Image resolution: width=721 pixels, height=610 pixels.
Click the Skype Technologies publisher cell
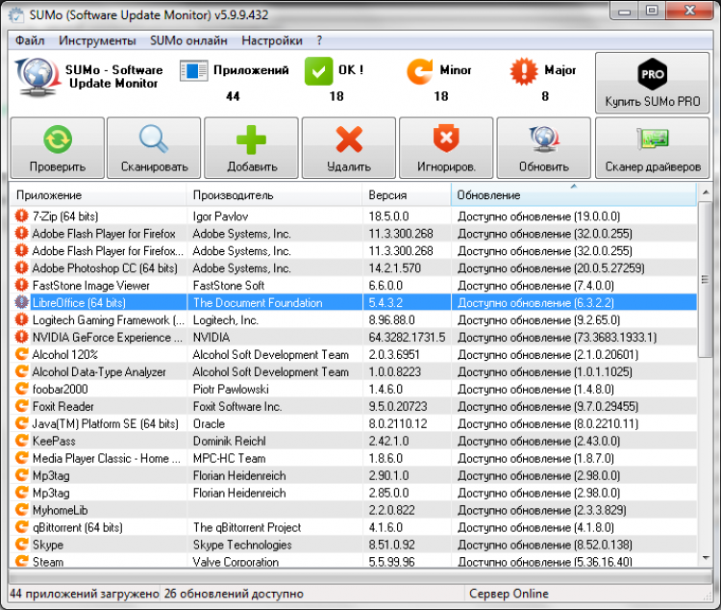(x=242, y=545)
